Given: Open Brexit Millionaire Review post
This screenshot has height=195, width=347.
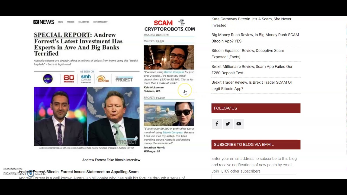Looking at the screenshot, I should tap(252, 70).
